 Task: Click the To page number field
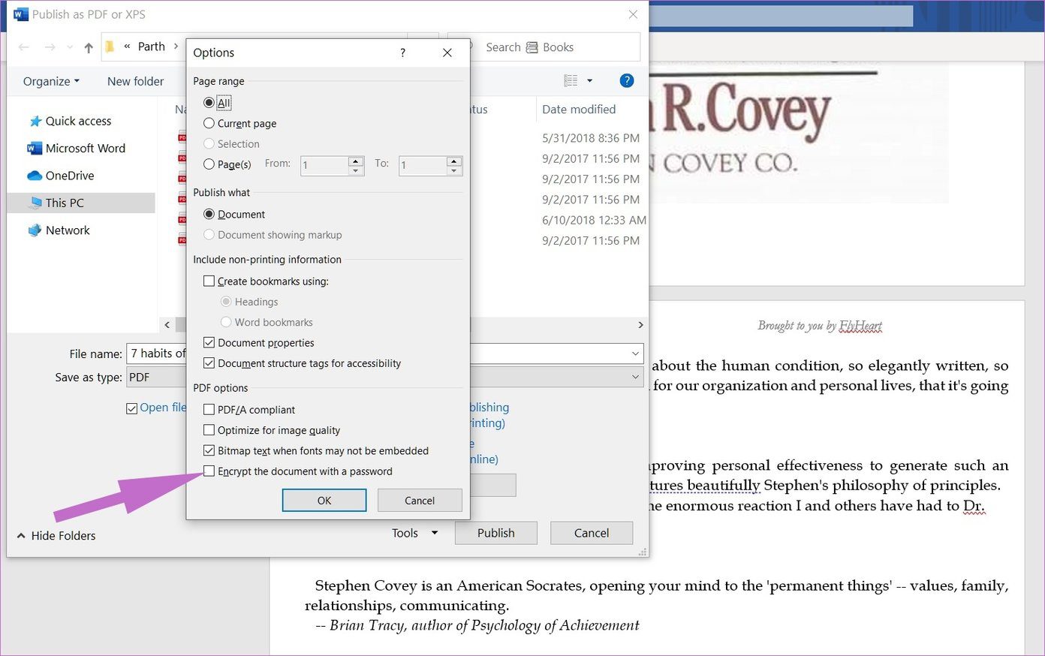[x=422, y=165]
